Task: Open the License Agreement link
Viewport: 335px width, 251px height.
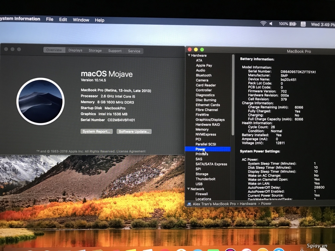Action: click(131, 151)
